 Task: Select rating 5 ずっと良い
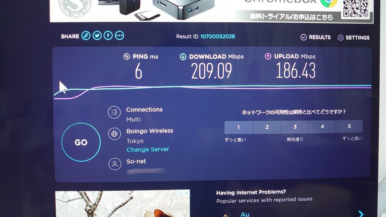[349, 127]
